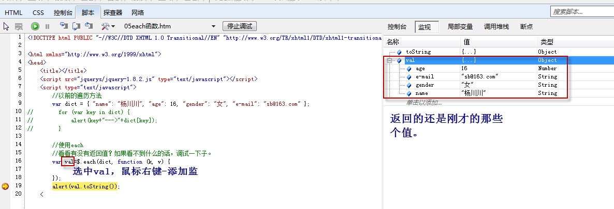The width and height of the screenshot is (614, 209).
Task: Open 控制台 tab in the right pane
Action: pos(397,27)
